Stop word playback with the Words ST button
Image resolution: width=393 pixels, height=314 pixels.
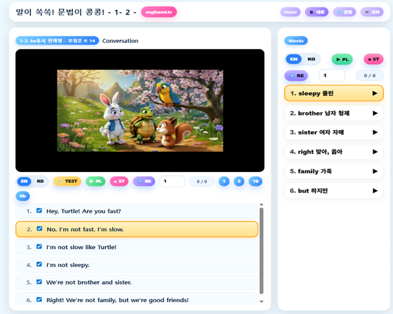click(373, 59)
